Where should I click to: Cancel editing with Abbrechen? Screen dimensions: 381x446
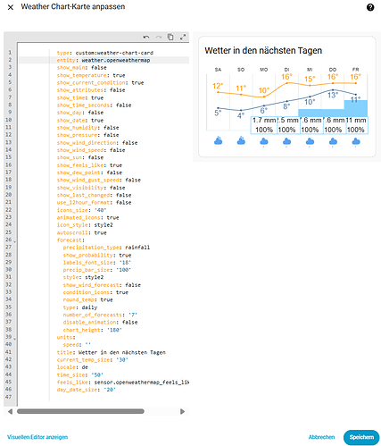click(x=321, y=437)
